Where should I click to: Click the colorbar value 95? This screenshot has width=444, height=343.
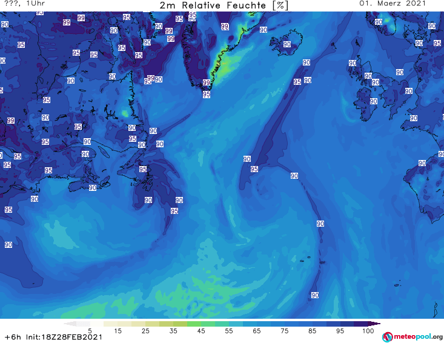340,331
